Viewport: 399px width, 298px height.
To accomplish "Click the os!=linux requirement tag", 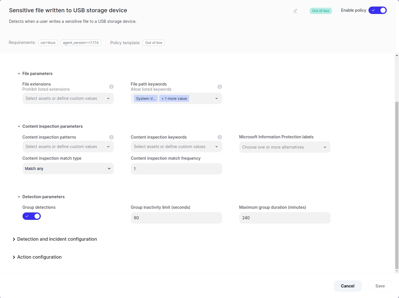I will (48, 43).
